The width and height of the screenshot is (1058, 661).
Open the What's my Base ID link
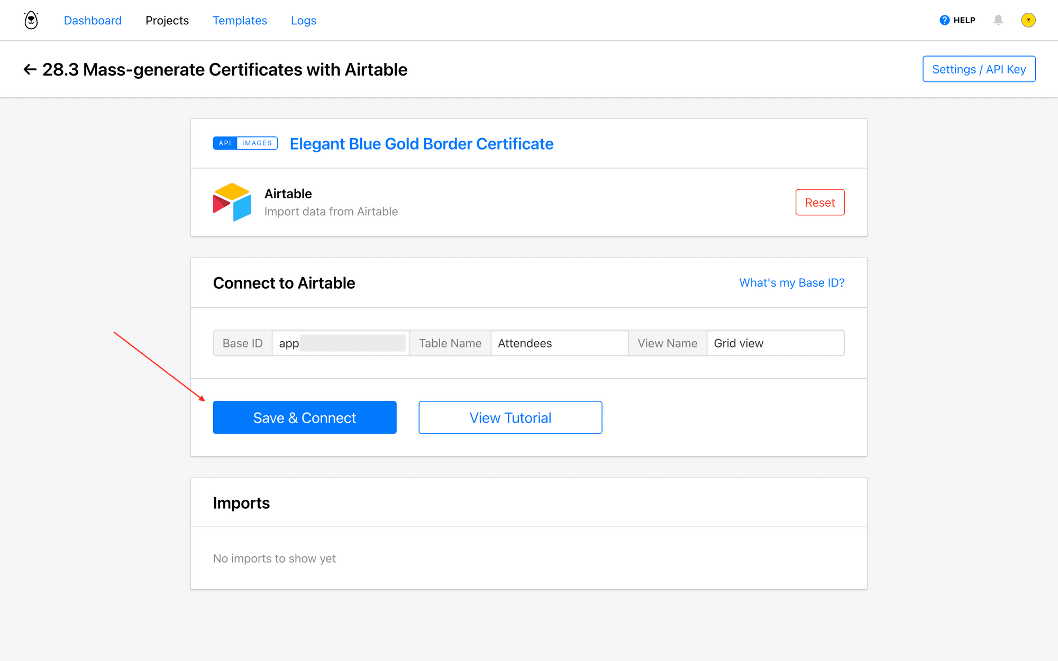(792, 282)
